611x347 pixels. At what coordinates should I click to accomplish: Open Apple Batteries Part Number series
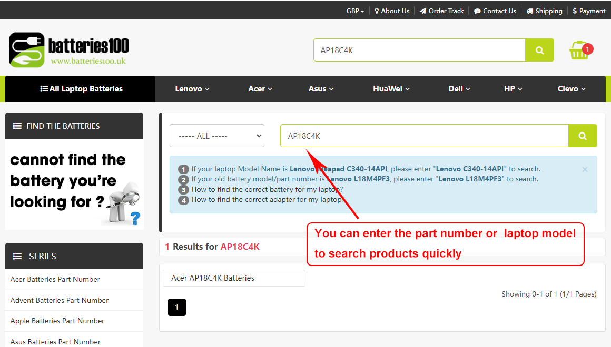pos(57,321)
